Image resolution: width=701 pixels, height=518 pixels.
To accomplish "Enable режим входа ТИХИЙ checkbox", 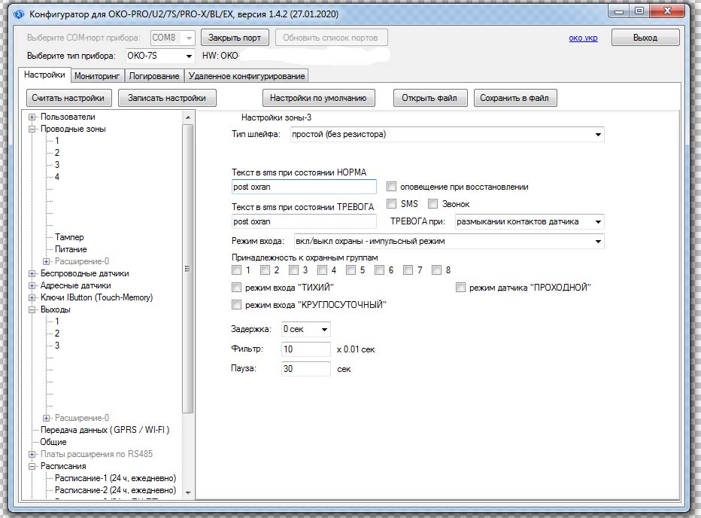I will 236,288.
